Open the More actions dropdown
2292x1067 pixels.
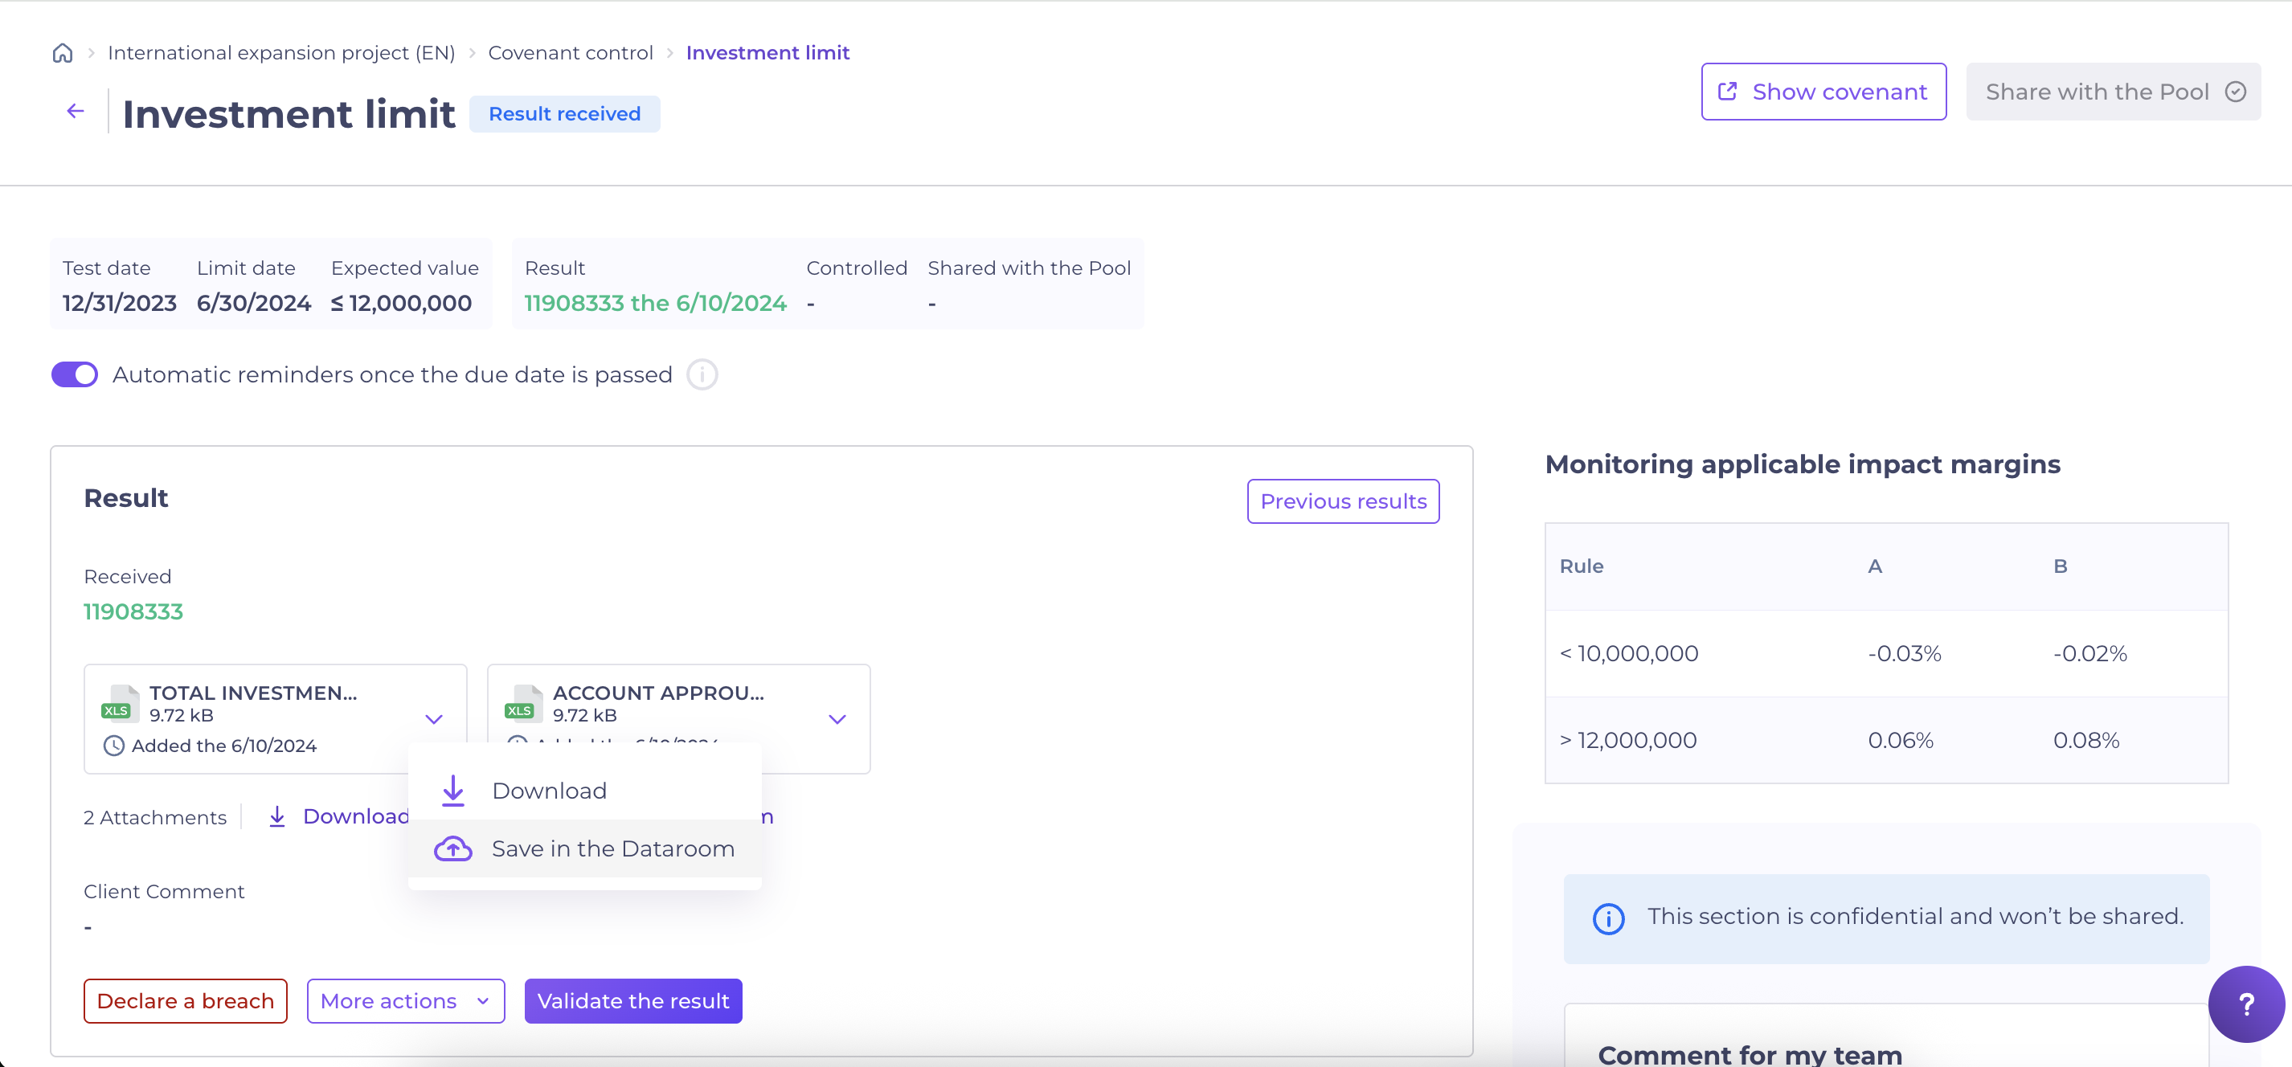(x=406, y=1001)
